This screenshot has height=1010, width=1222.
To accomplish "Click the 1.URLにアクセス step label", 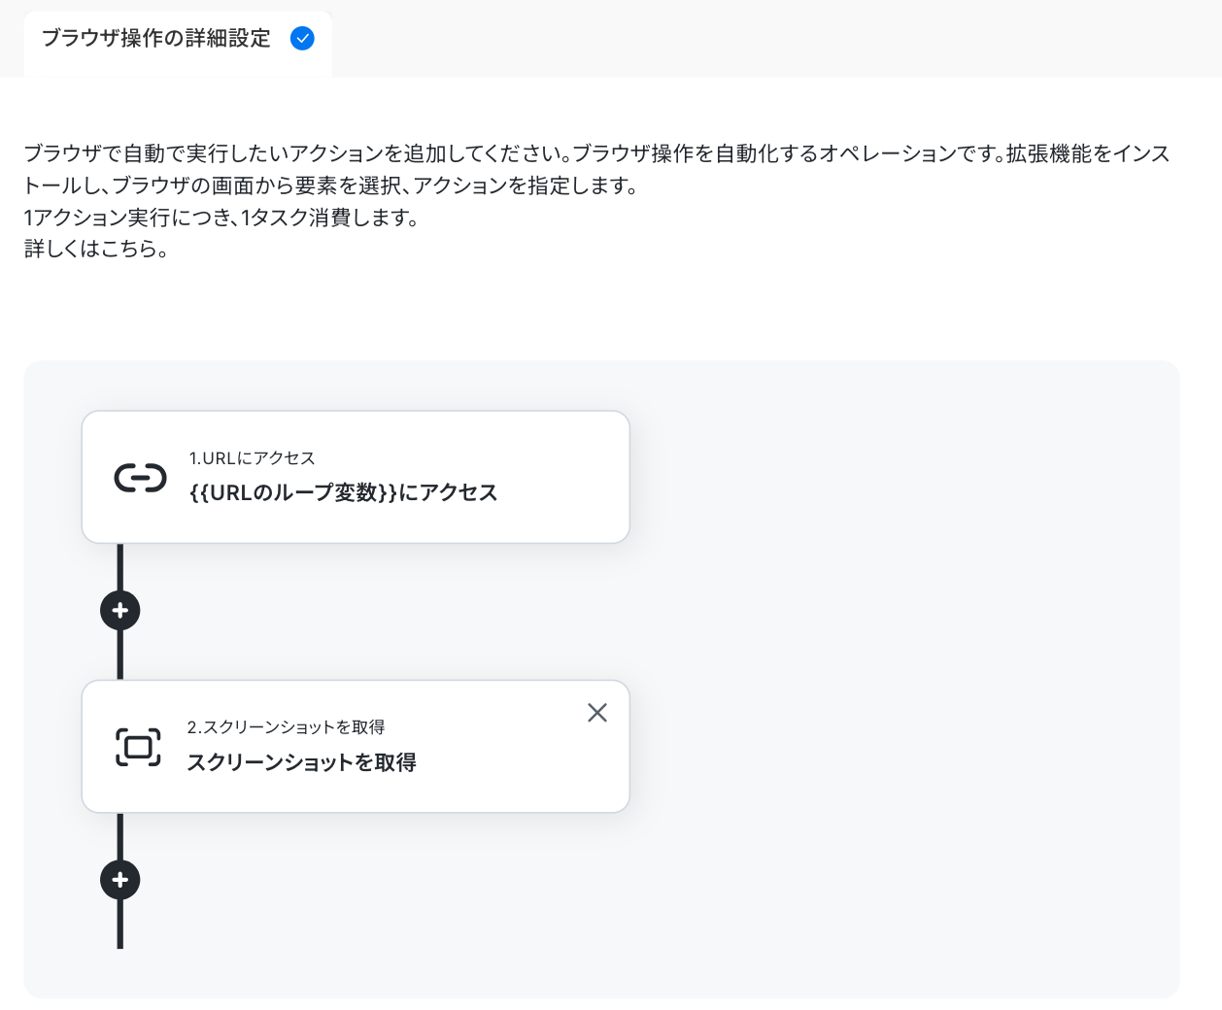I will (x=252, y=458).
